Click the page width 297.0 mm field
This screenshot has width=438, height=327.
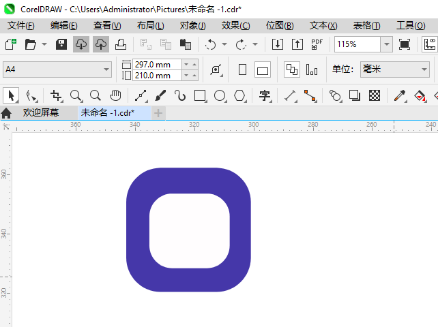(x=157, y=65)
